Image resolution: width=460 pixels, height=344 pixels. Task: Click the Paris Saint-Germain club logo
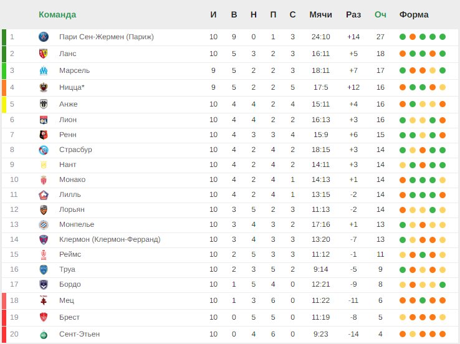coord(44,37)
